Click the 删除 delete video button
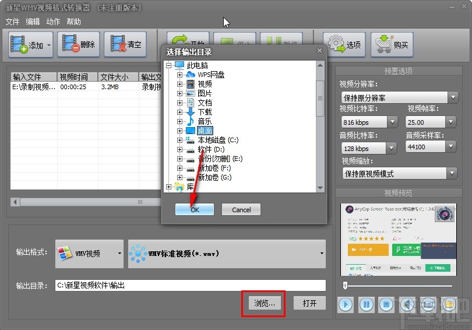The height and width of the screenshot is (330, 472). click(78, 44)
